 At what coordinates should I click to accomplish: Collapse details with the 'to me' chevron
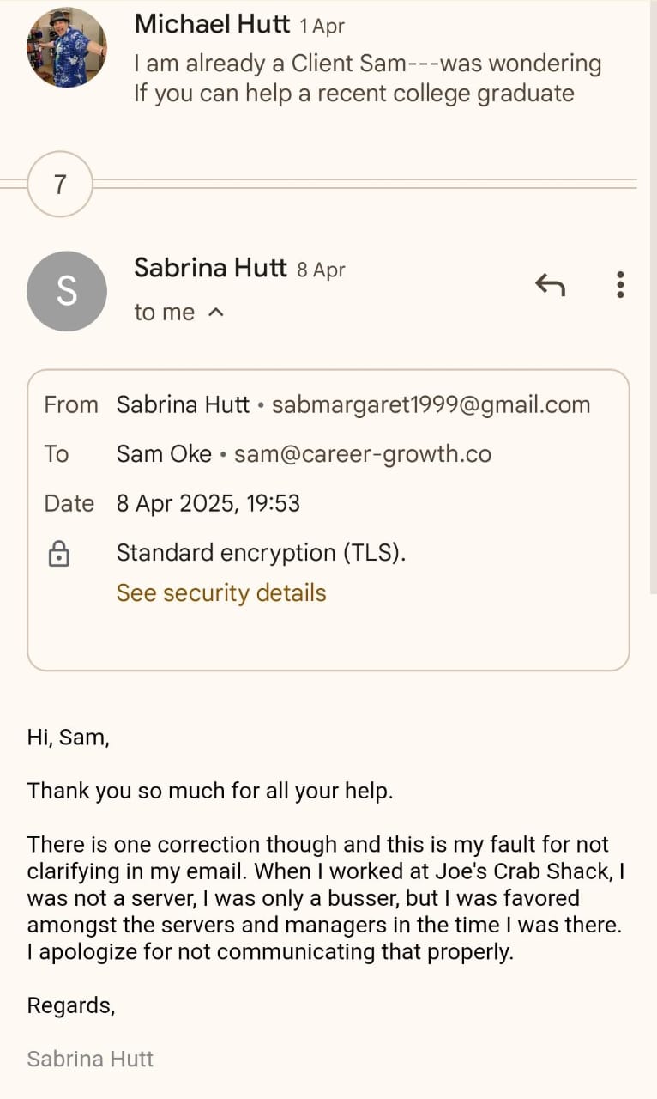point(216,313)
